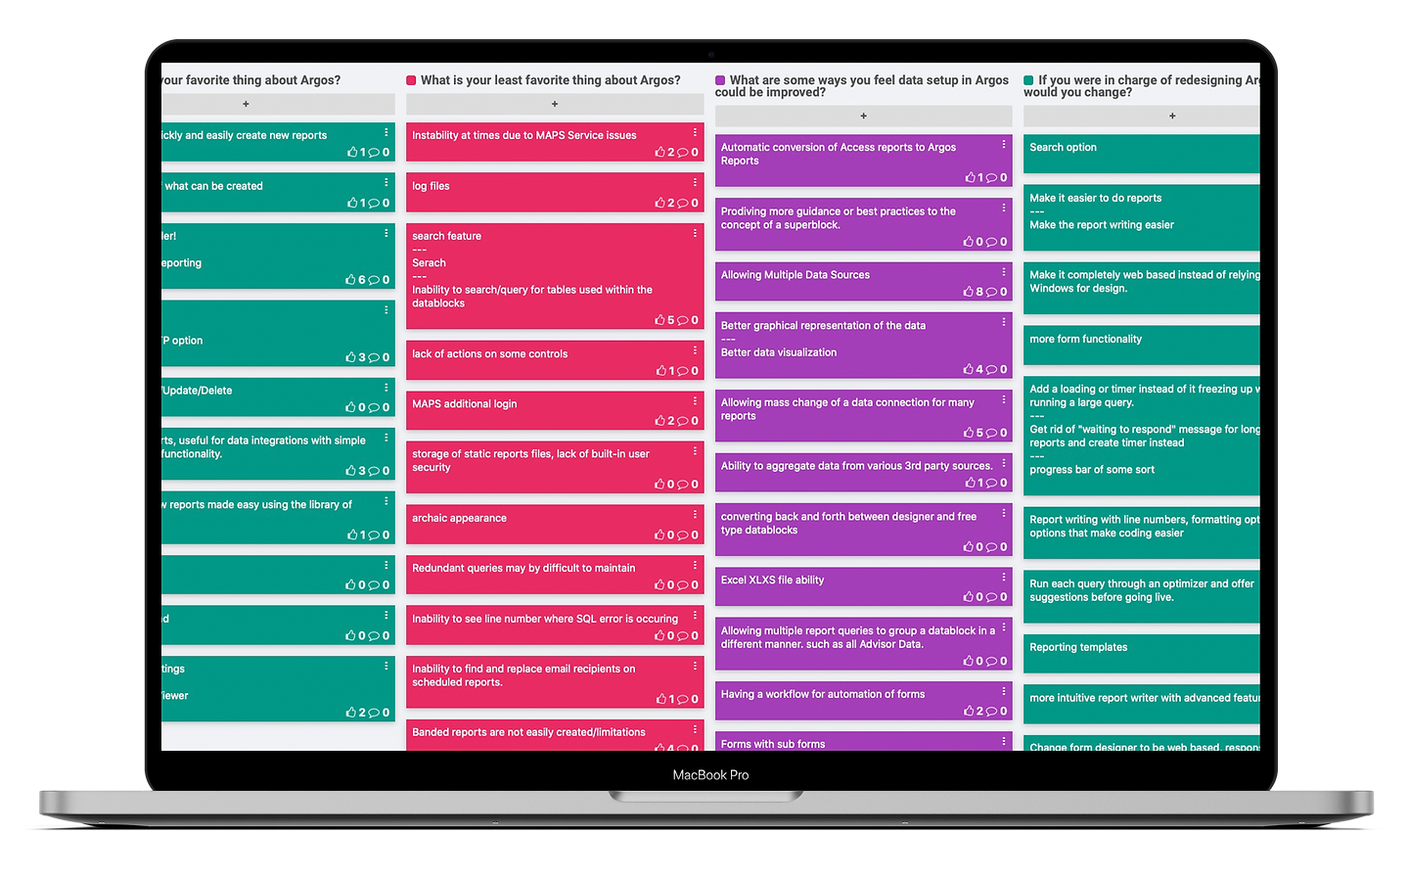1409x881 pixels.
Task: Open 'Allowing multiple report queries to group' card
Action: [863, 644]
